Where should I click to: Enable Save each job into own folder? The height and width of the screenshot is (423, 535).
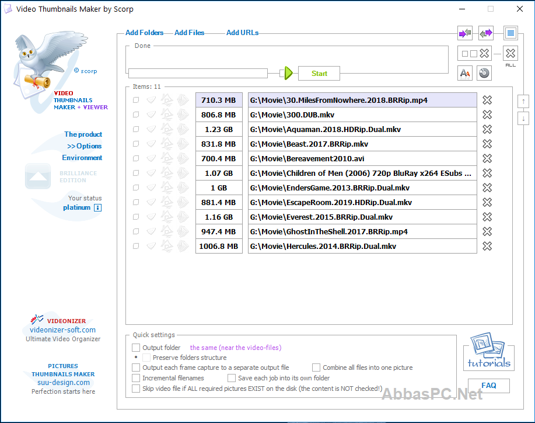(x=232, y=378)
